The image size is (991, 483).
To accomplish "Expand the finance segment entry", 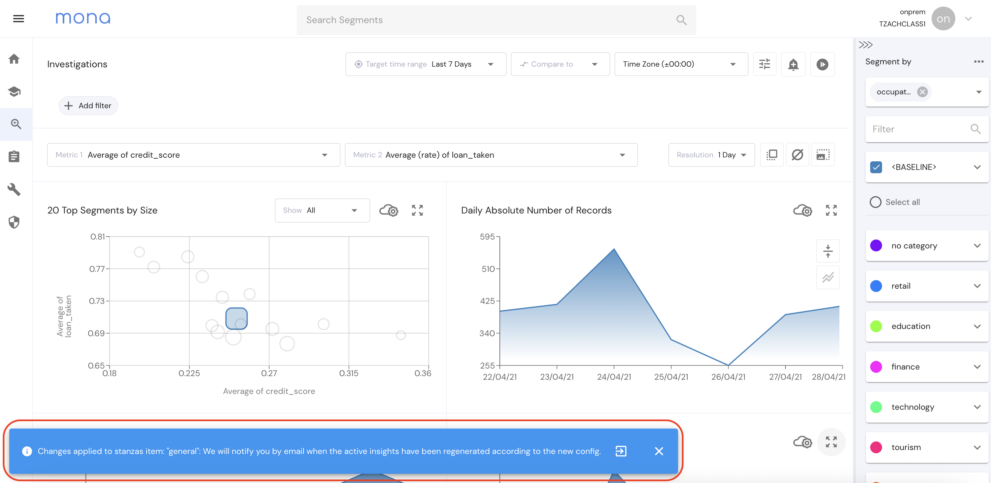I will [977, 367].
